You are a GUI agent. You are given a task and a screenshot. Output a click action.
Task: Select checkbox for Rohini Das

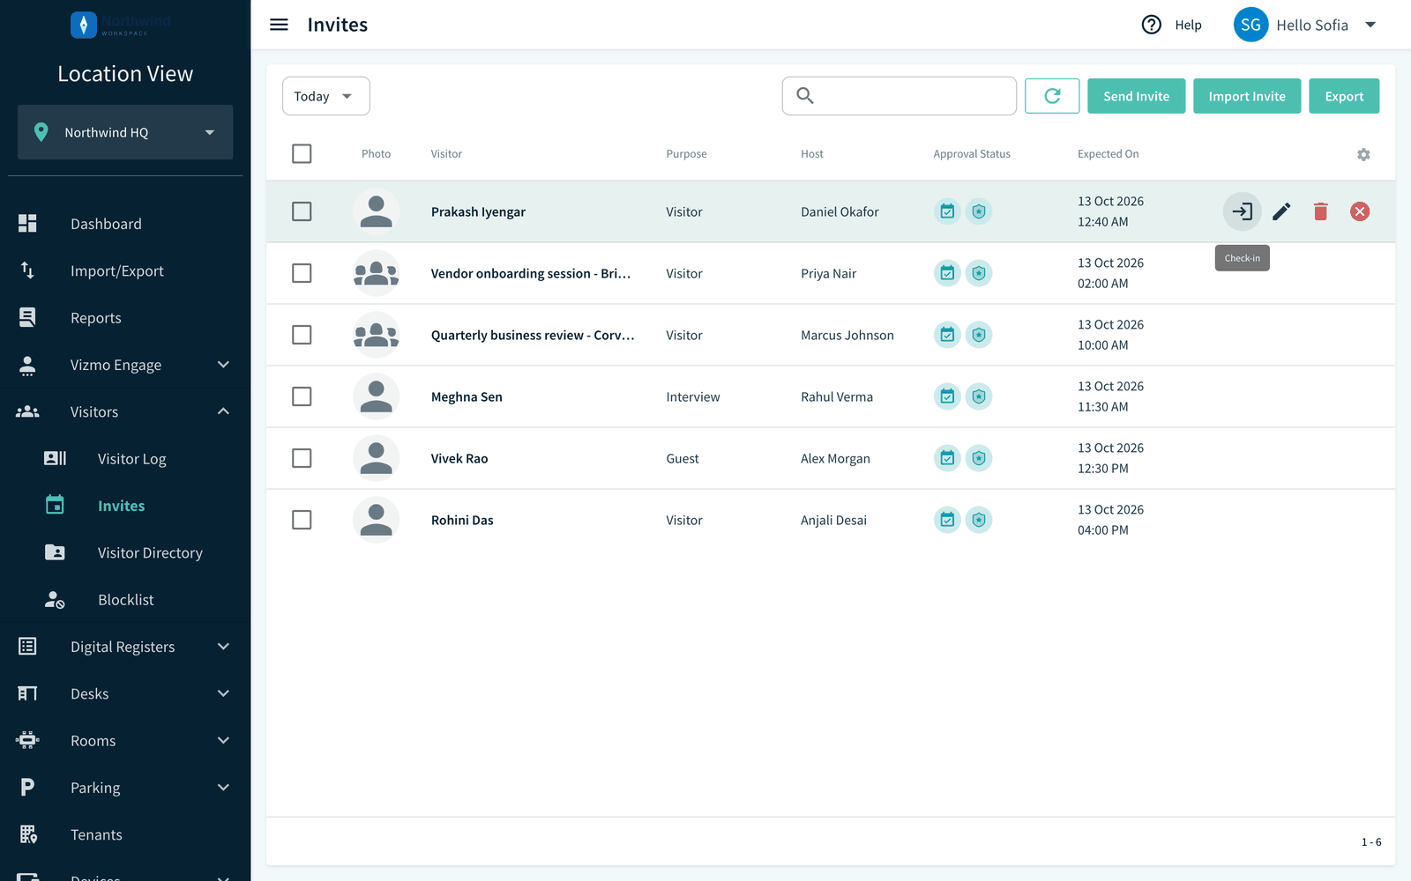(302, 520)
